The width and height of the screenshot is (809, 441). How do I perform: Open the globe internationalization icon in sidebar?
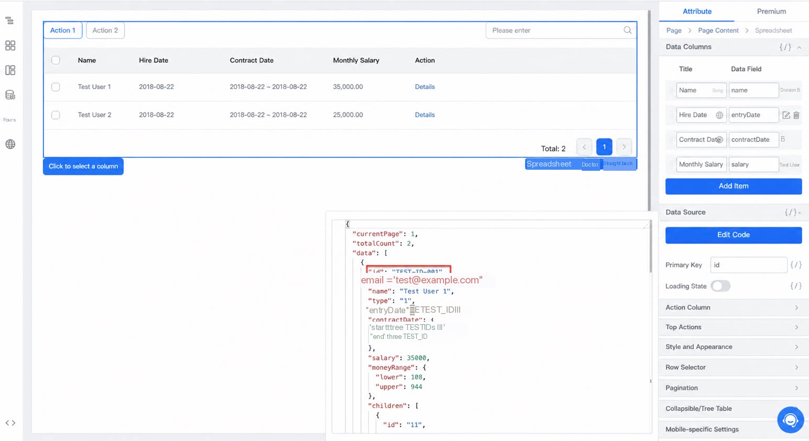click(10, 144)
